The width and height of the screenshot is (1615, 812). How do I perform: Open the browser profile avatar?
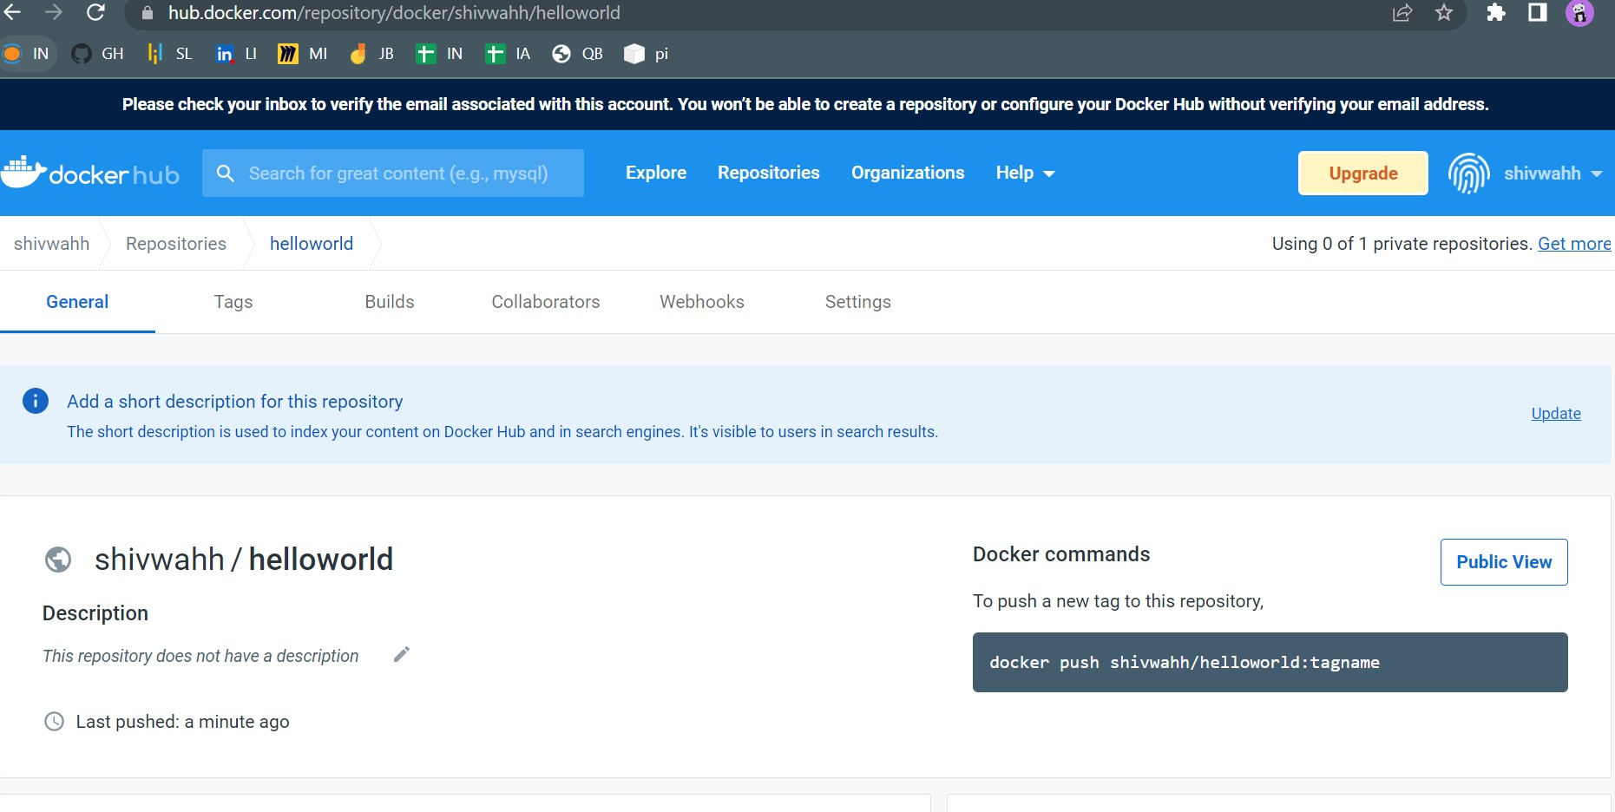(1579, 13)
